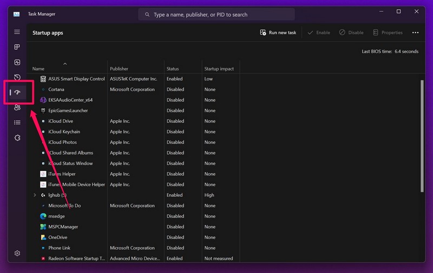
Task: Click the Properties toolbar button
Action: tap(388, 32)
